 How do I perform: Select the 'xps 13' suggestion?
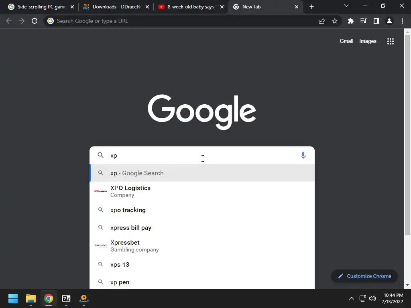point(202,265)
